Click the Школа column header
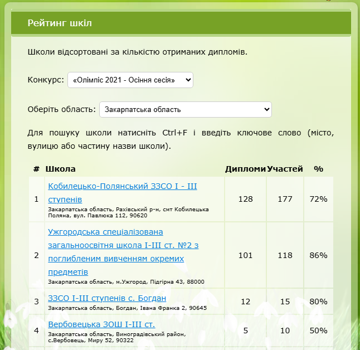 pos(60,169)
